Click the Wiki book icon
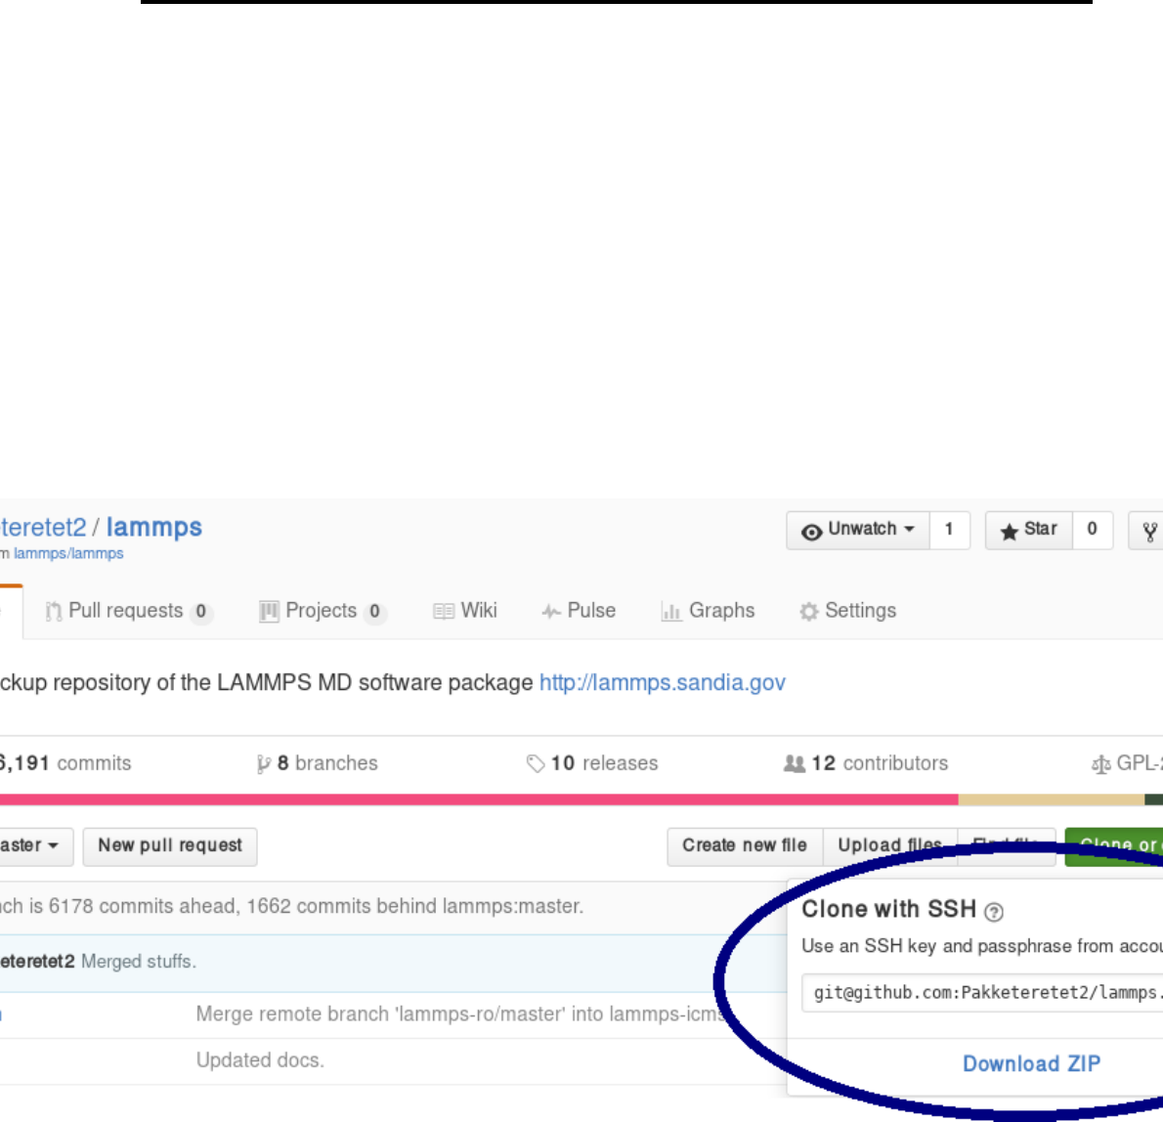Image resolution: width=1163 pixels, height=1122 pixels. pyautogui.click(x=444, y=611)
